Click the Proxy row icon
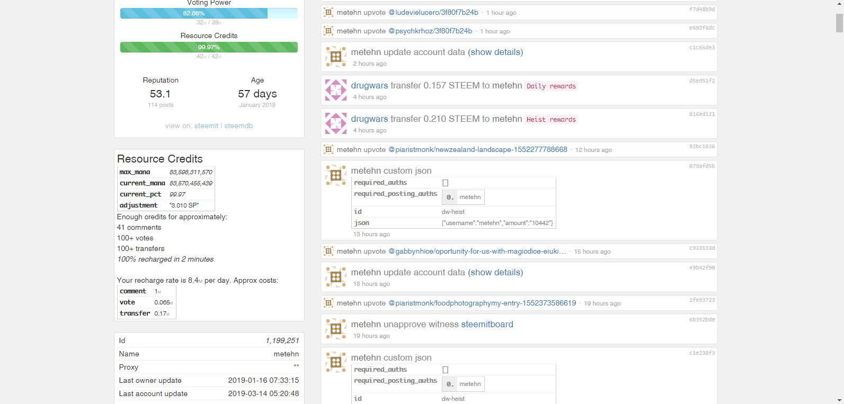Image resolution: width=844 pixels, height=404 pixels. click(296, 365)
